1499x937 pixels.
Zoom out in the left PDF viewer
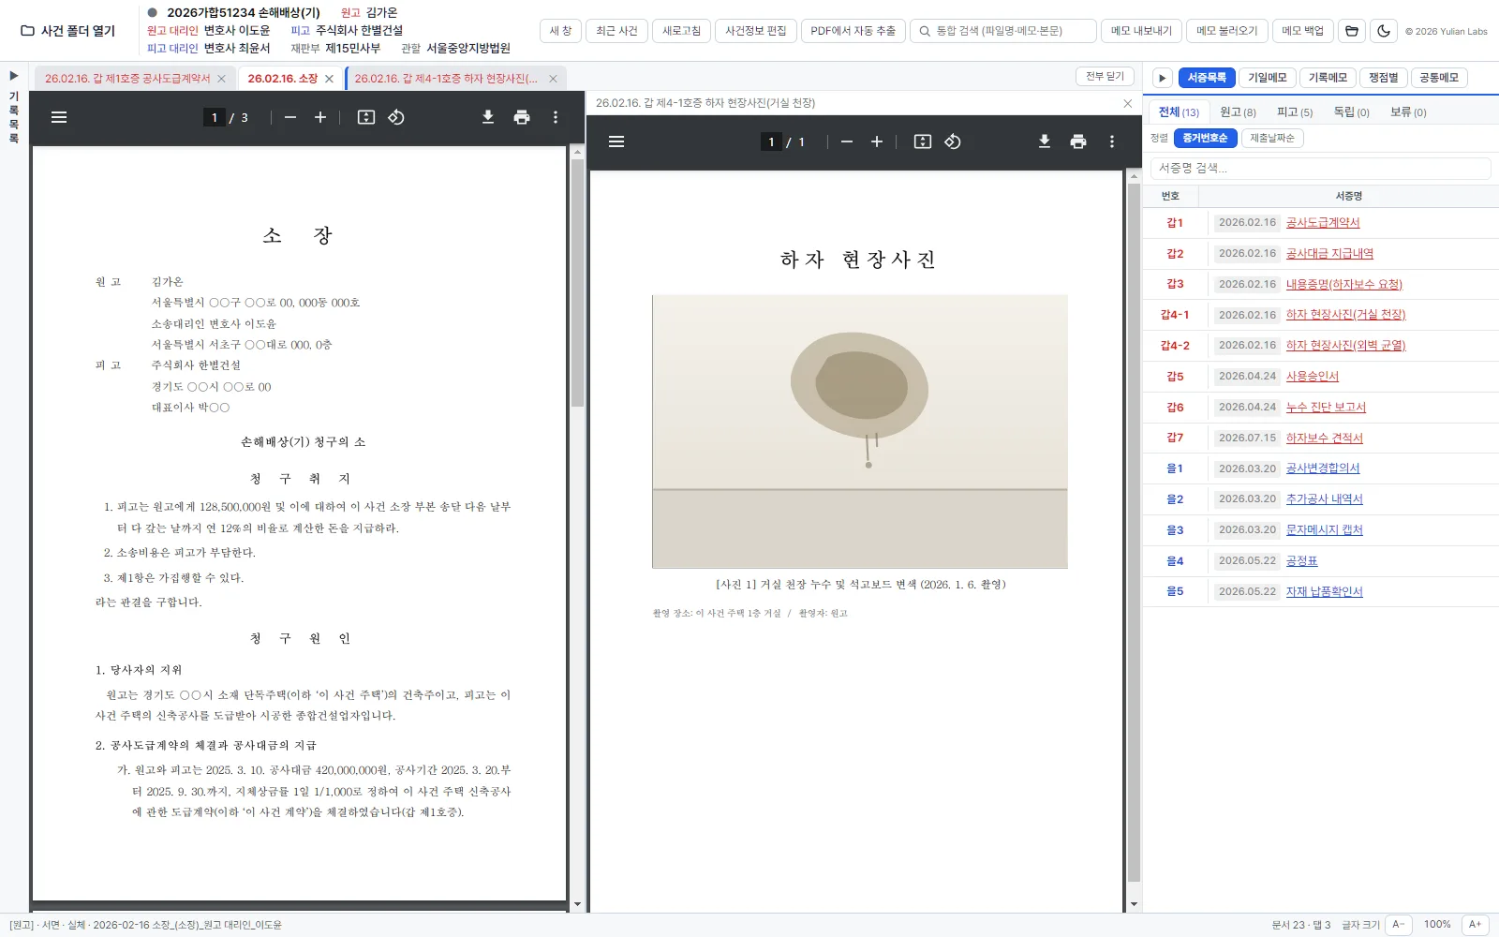click(290, 117)
